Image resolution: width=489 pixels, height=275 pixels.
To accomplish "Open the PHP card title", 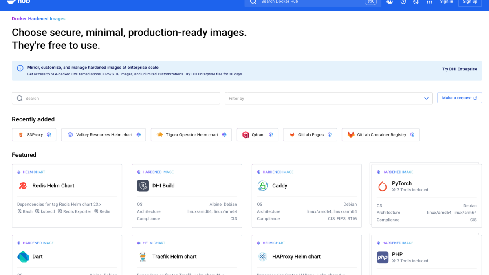I will (x=397, y=254).
